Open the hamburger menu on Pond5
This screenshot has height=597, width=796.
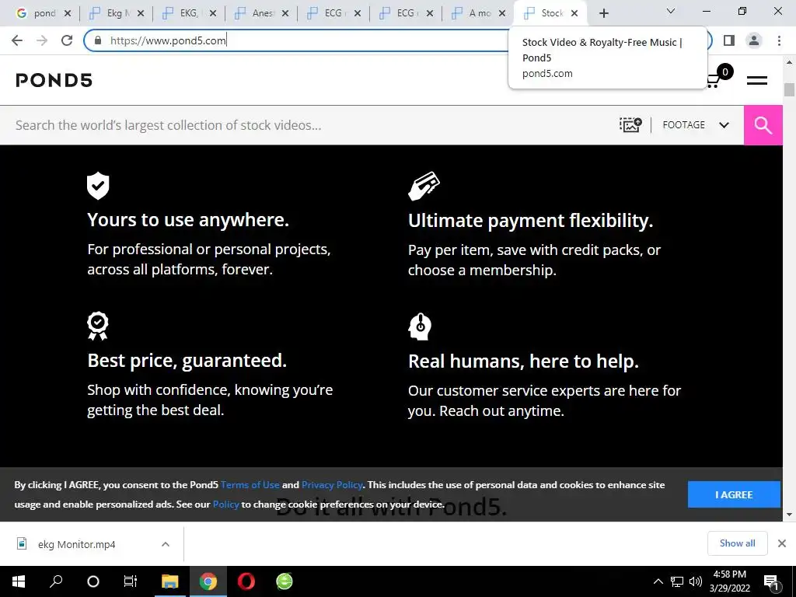(x=756, y=80)
